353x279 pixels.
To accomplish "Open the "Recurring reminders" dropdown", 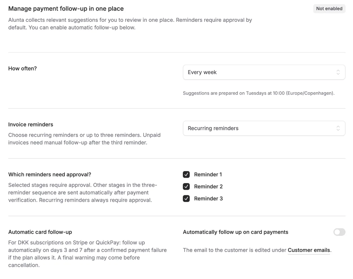I will click(264, 128).
